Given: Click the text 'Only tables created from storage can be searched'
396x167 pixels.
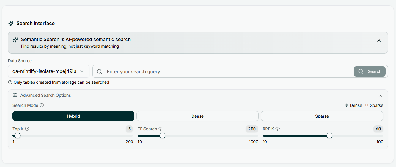Looking at the screenshot, I should 61,82.
